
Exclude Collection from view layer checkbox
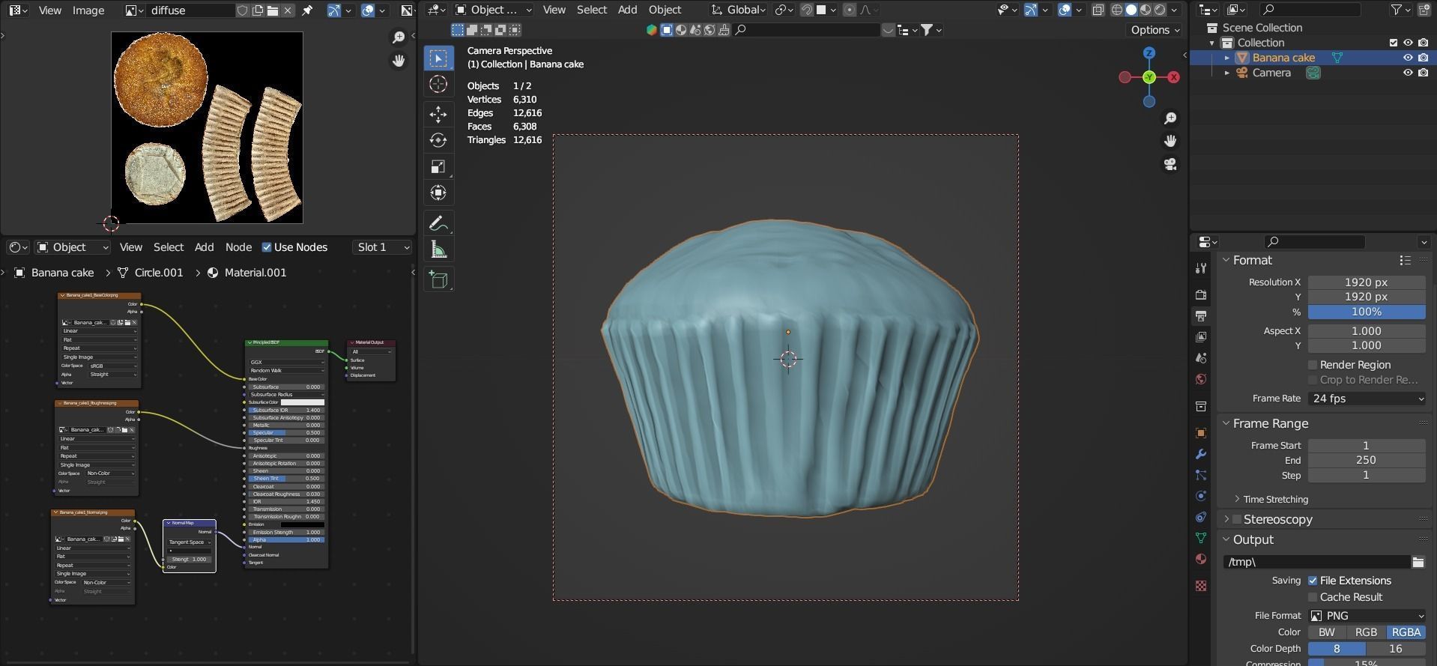coord(1394,43)
